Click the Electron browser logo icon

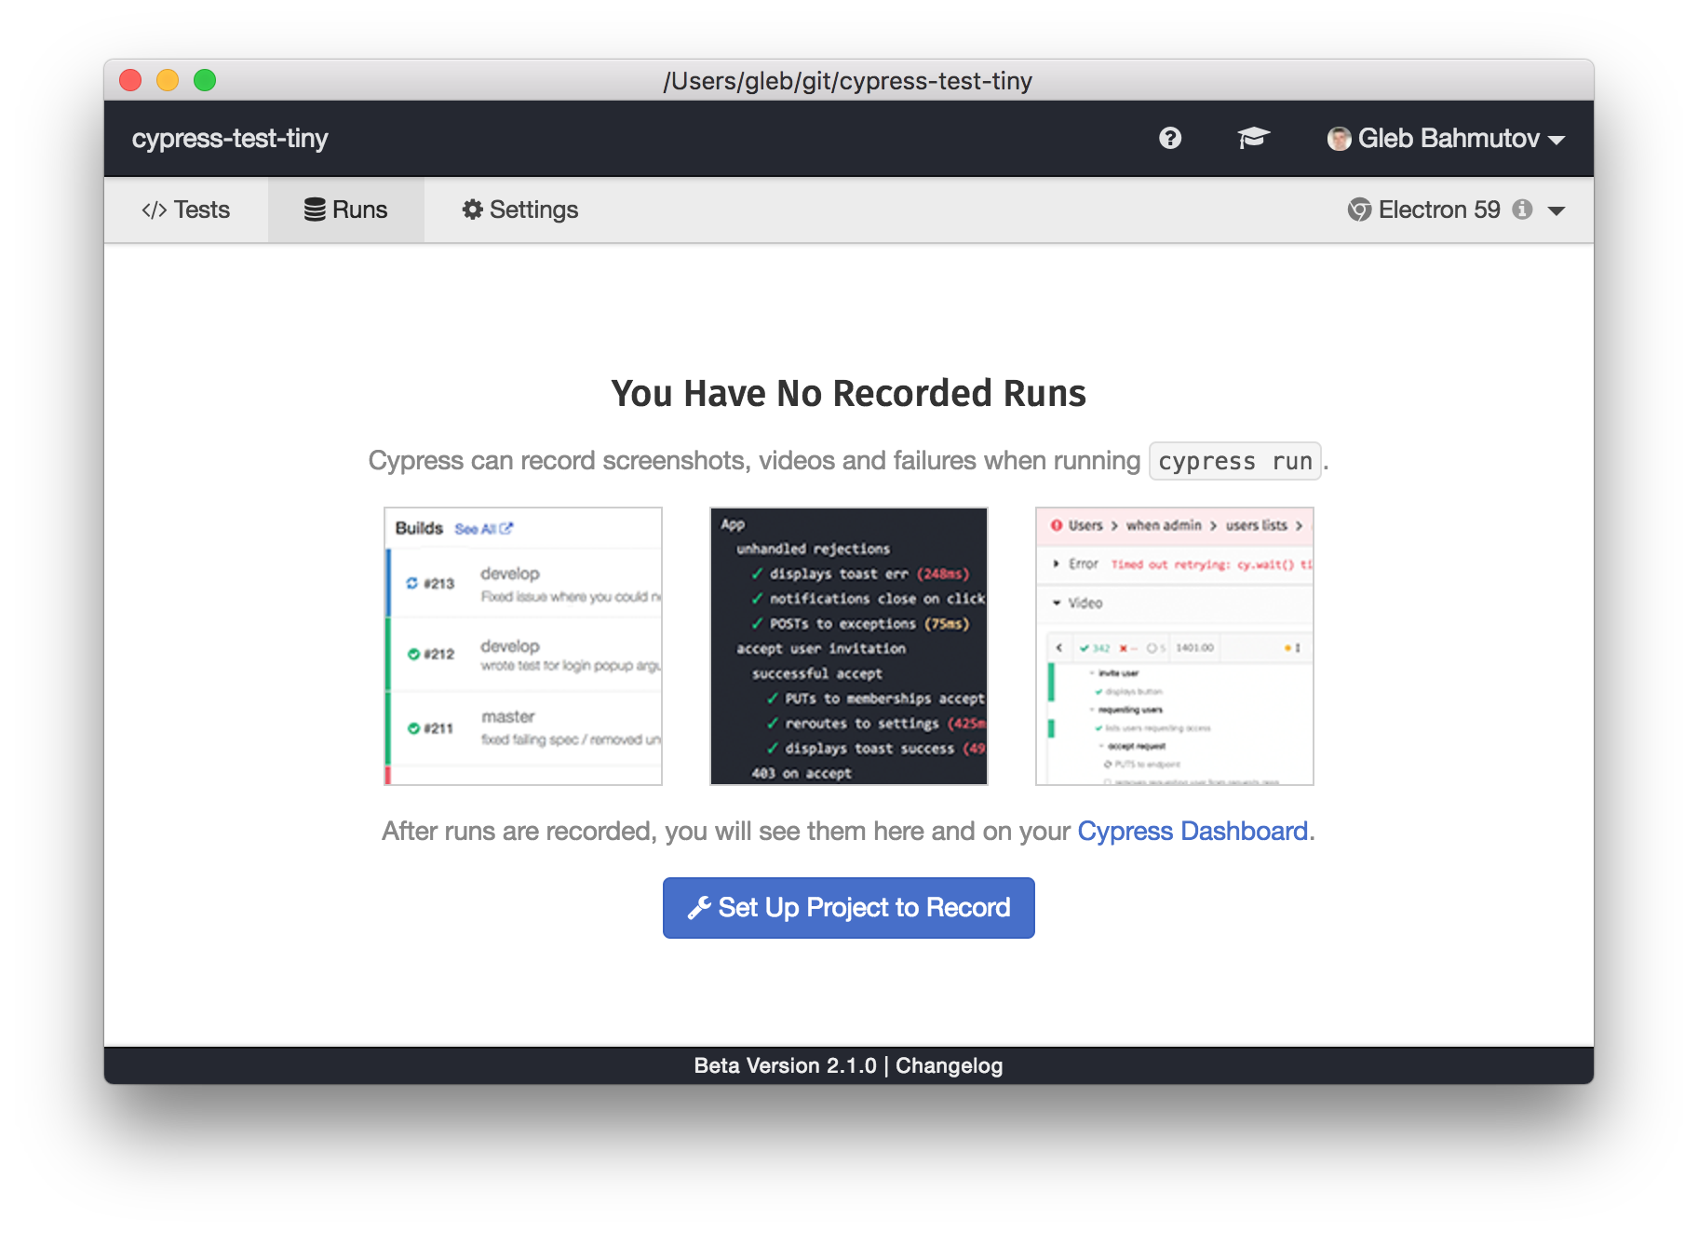pos(1359,210)
